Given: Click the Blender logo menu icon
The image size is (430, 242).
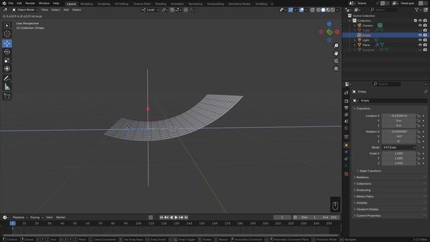Looking at the screenshot, I should tap(4, 3).
